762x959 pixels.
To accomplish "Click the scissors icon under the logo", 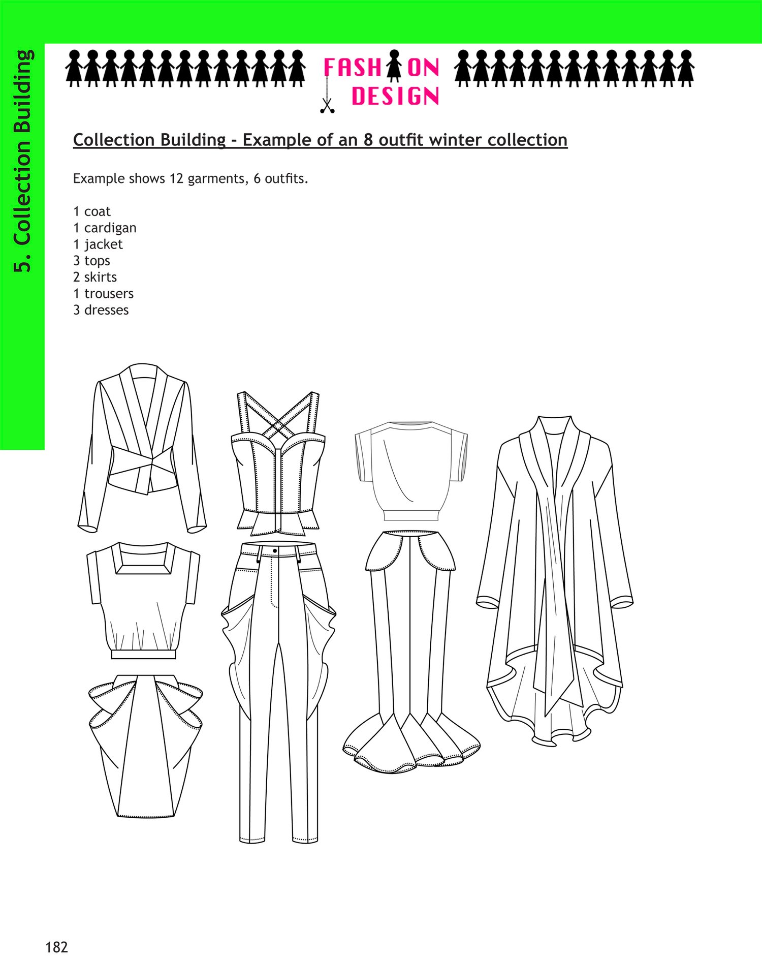I will (x=327, y=105).
